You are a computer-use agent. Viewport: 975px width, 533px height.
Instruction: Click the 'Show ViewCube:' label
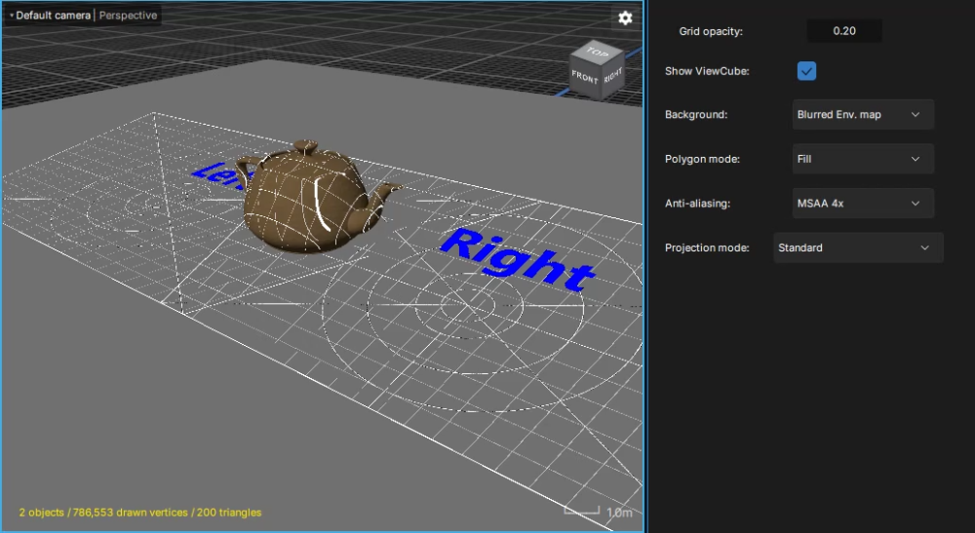click(707, 71)
